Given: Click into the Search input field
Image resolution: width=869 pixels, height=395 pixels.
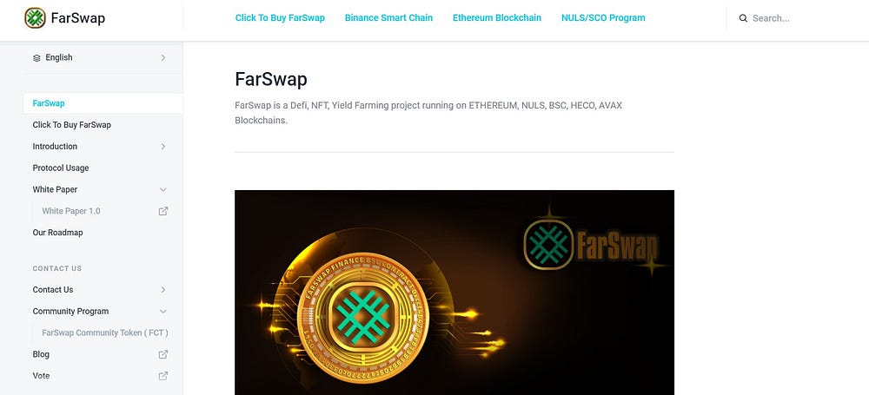Looking at the screenshot, I should click(x=798, y=18).
